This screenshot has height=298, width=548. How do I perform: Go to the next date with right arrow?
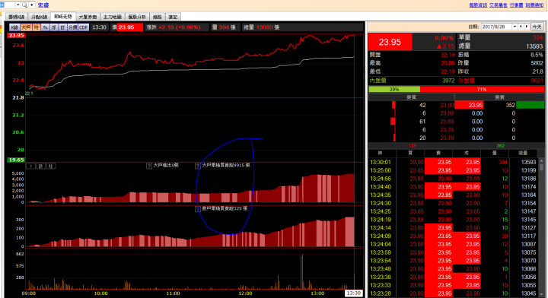tap(527, 27)
